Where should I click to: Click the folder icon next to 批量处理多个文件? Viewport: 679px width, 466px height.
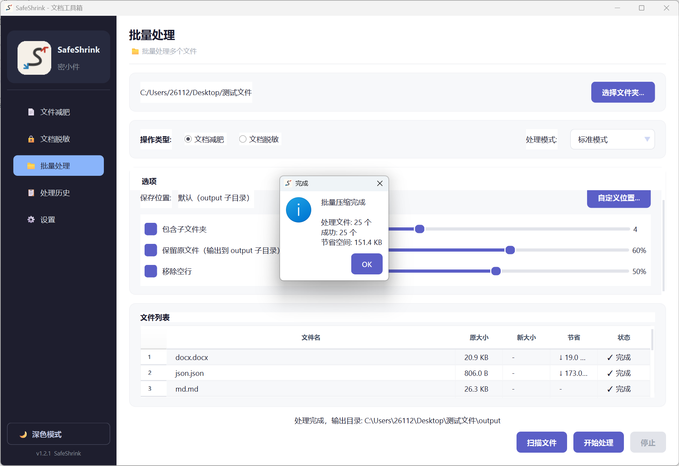point(135,52)
